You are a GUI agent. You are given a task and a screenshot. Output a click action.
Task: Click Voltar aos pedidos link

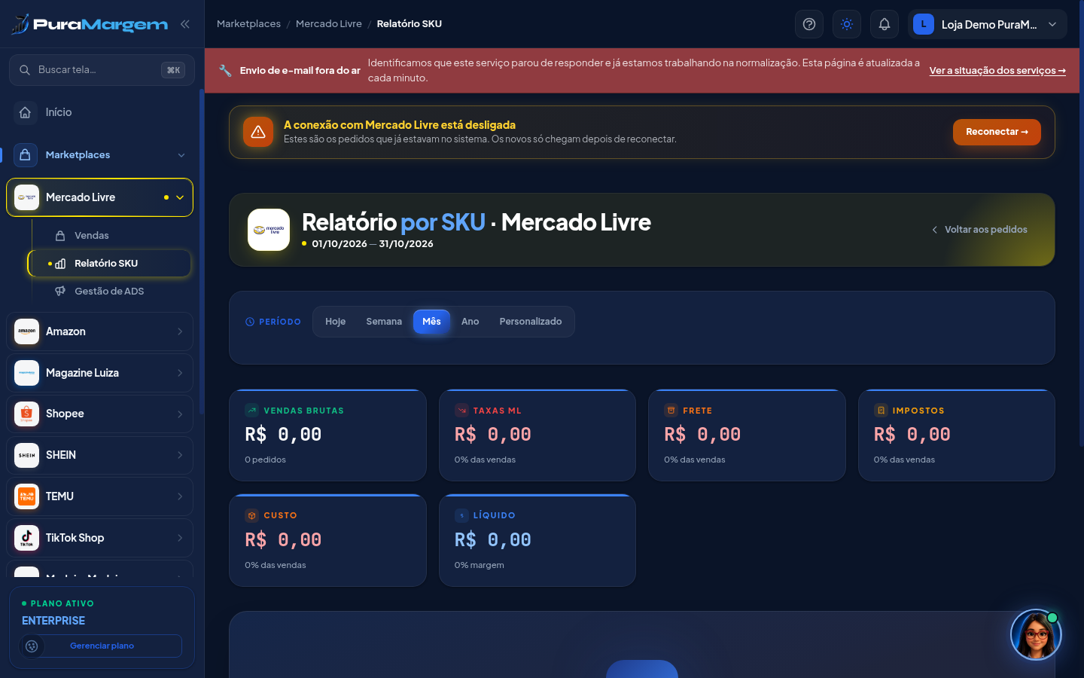coord(979,230)
